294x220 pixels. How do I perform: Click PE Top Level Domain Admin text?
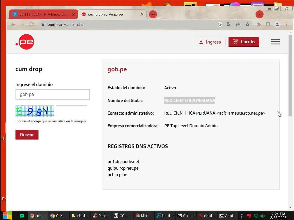191,126
